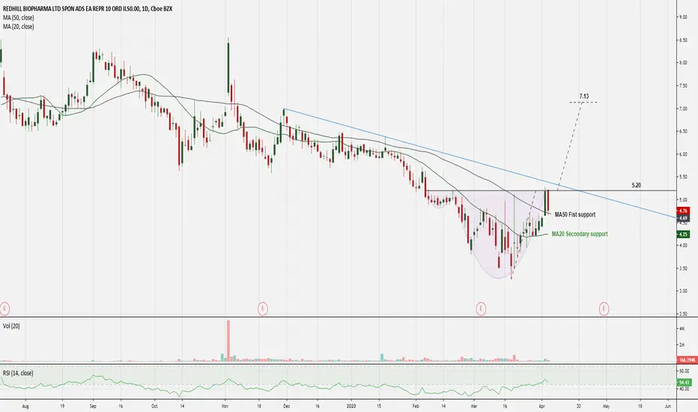Click the 2M volume axis label

pyautogui.click(x=681, y=345)
